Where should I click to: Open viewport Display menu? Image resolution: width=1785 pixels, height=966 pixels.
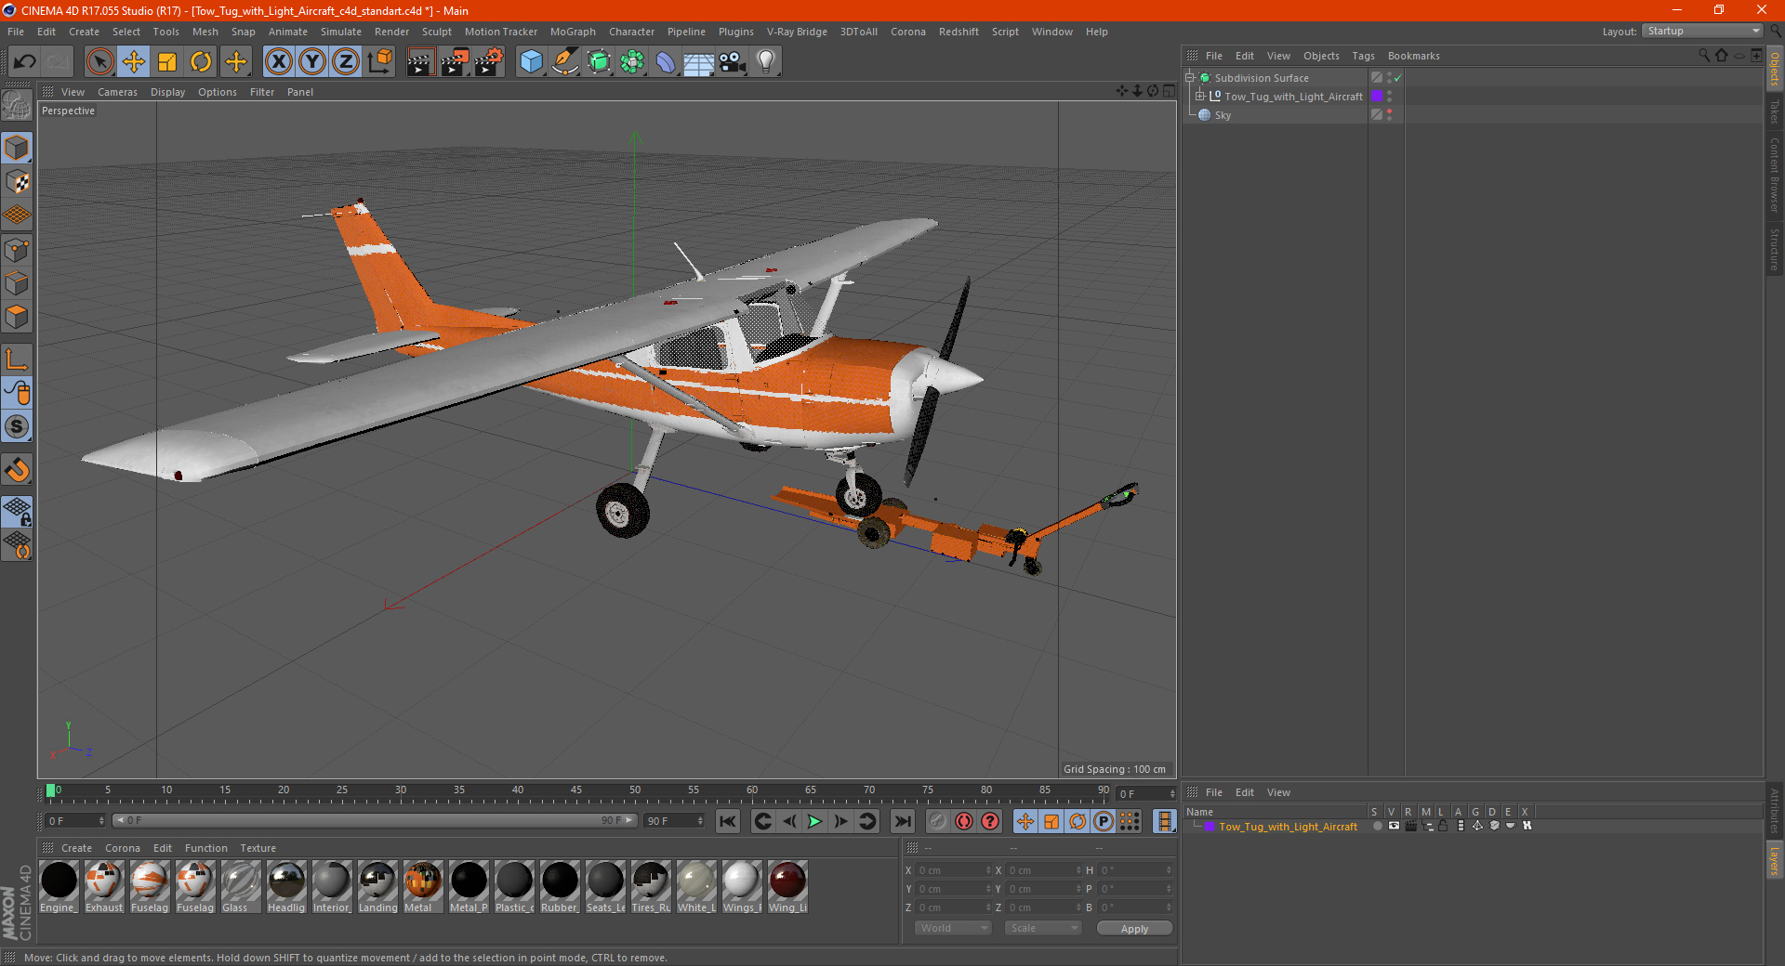[168, 92]
